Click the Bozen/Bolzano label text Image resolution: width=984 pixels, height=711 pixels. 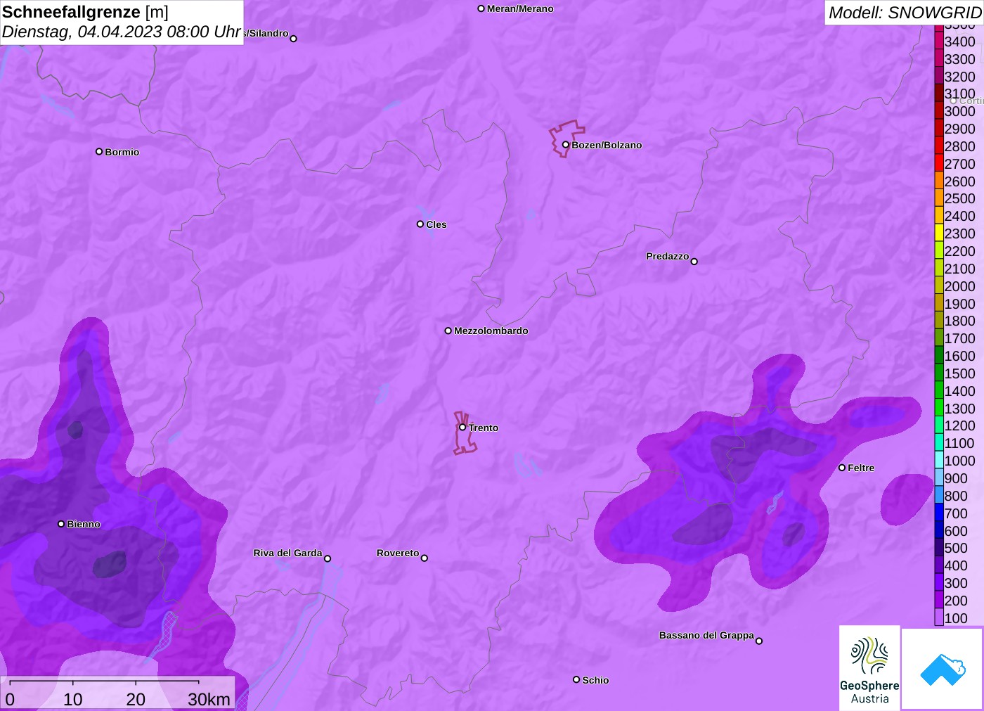point(607,145)
